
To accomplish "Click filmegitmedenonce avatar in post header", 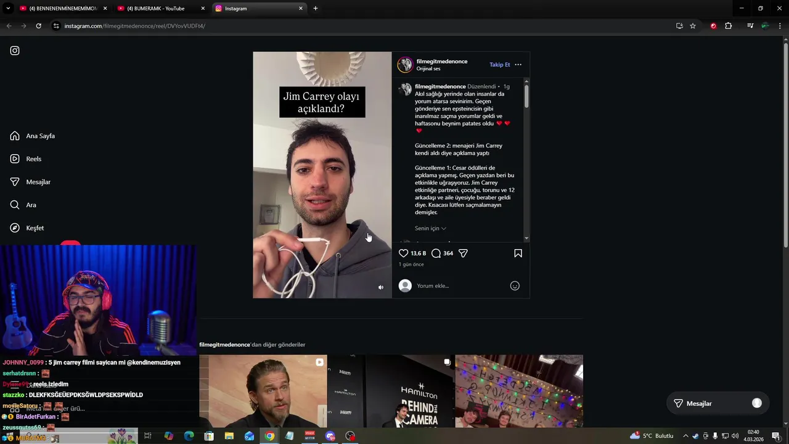I will click(405, 65).
